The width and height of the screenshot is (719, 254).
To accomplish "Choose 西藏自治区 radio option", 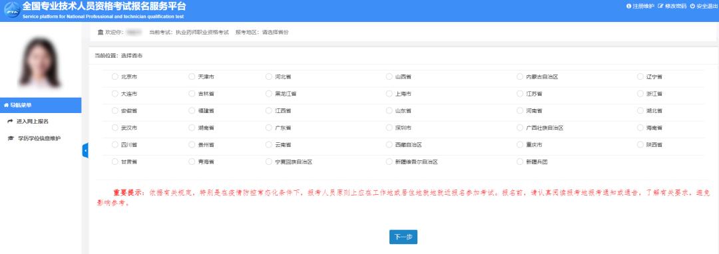I will (389, 144).
